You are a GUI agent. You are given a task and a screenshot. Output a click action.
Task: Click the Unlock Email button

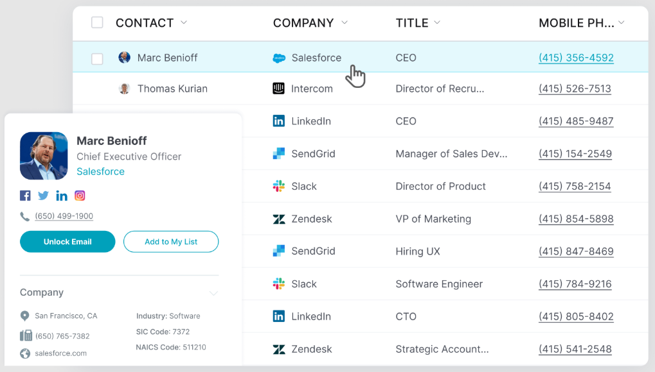coord(67,241)
